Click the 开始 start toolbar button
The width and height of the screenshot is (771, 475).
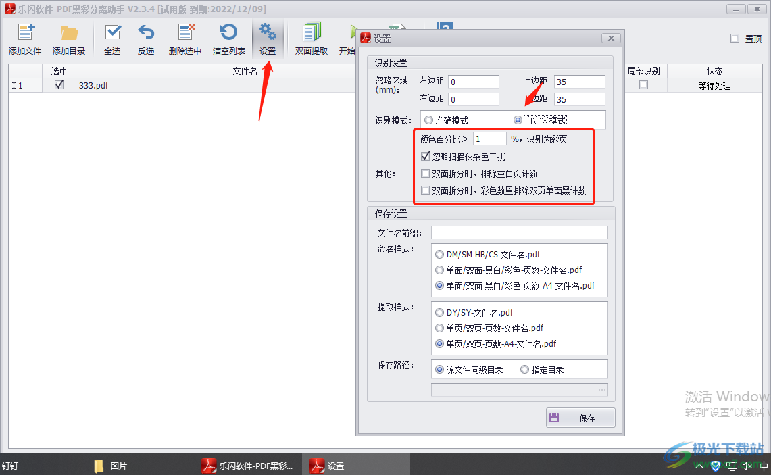347,39
